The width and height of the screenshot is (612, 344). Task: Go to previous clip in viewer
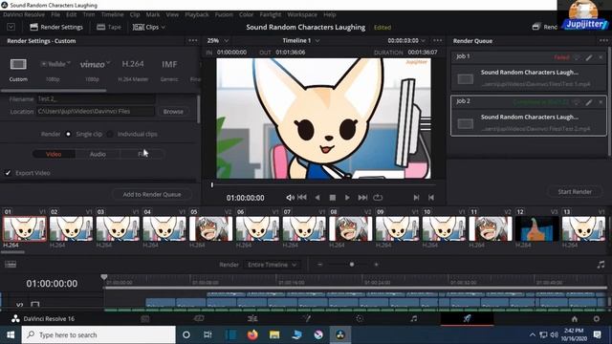click(x=431, y=198)
